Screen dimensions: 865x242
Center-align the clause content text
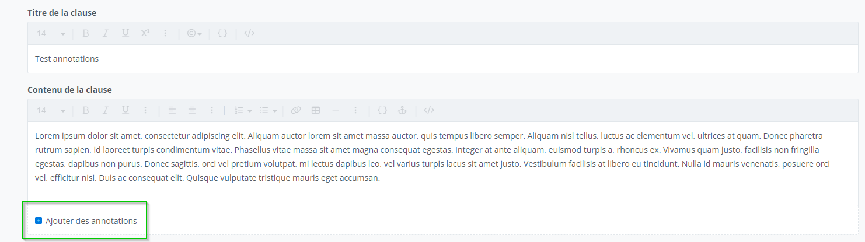coord(192,110)
